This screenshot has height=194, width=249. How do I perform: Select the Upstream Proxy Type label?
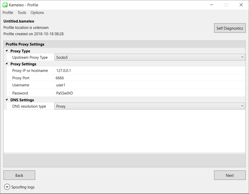(x=30, y=57)
